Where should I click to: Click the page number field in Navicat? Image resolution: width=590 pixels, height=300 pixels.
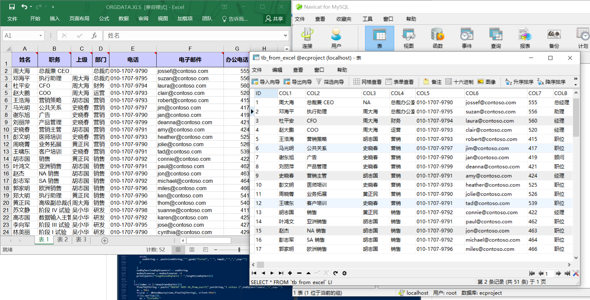tap(548, 273)
